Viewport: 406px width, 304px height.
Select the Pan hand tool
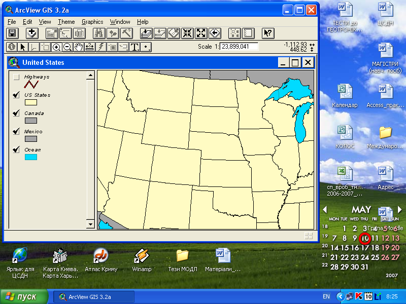click(x=79, y=47)
